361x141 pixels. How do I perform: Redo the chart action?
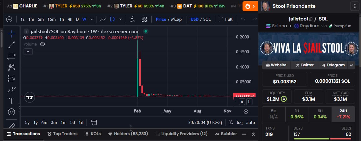pyautogui.click(x=255, y=19)
